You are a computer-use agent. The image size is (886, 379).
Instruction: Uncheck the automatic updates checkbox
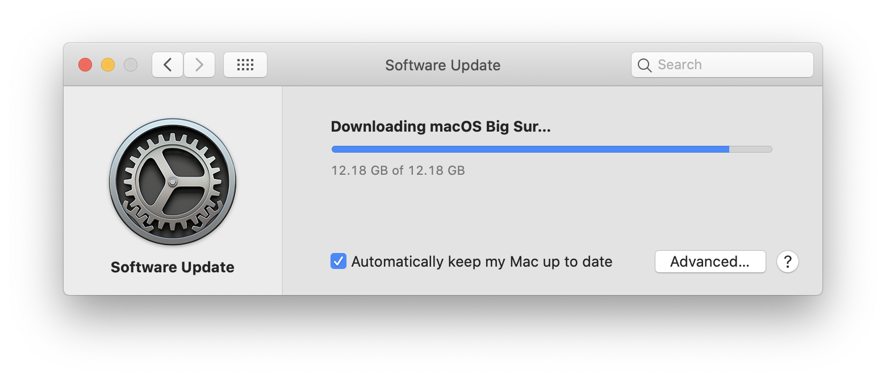click(338, 262)
